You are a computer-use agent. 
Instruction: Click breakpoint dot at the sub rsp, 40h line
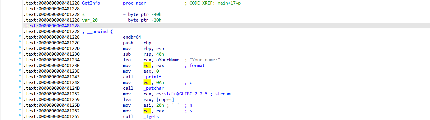click(x=20, y=53)
